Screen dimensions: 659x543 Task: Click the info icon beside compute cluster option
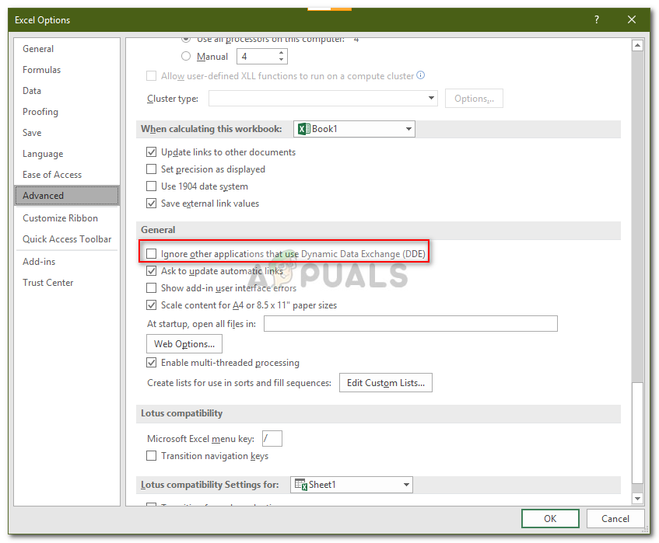tap(420, 75)
